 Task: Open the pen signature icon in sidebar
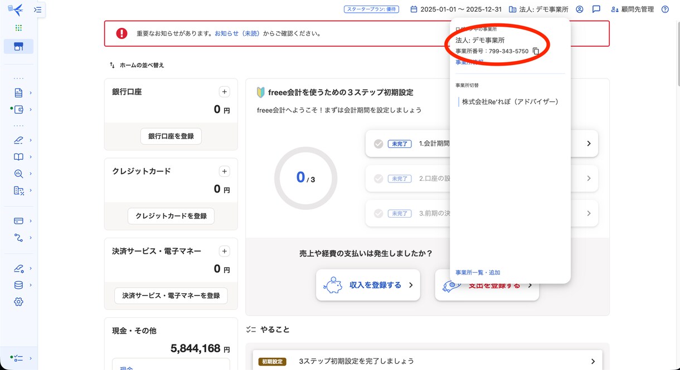[18, 140]
